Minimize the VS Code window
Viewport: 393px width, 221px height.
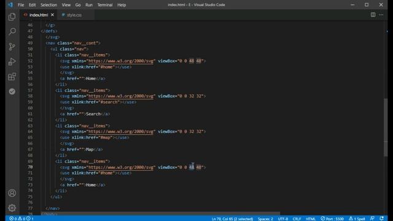coord(352,5)
